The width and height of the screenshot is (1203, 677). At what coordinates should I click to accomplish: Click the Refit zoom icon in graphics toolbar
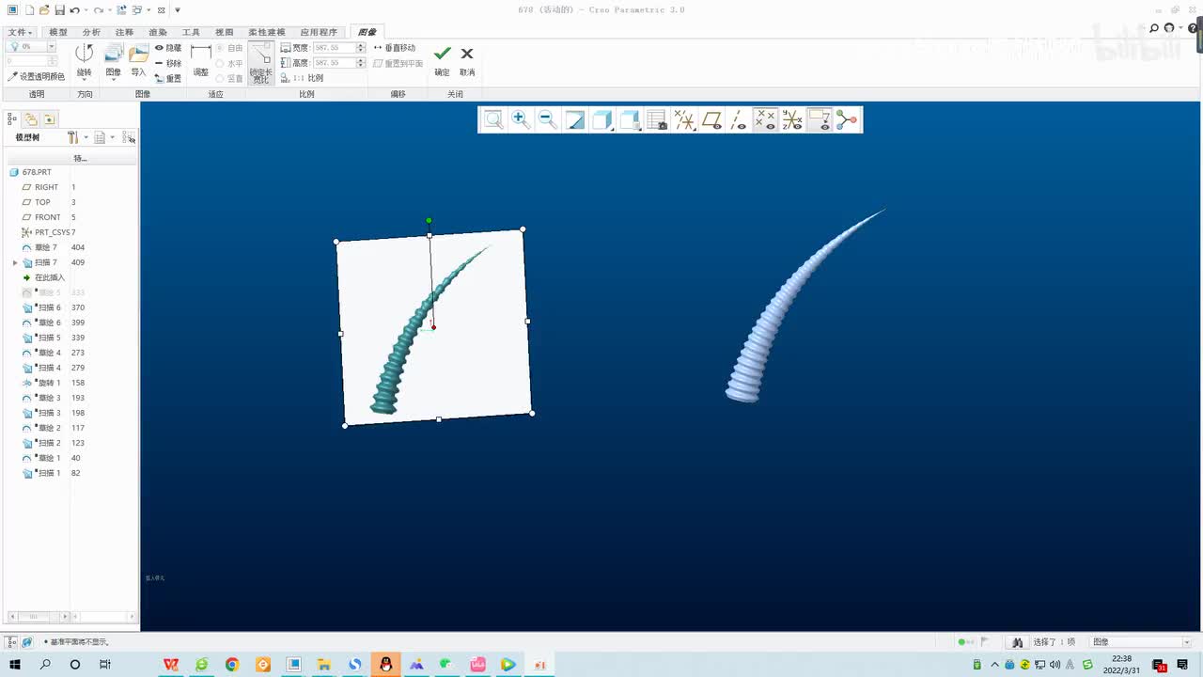point(493,119)
